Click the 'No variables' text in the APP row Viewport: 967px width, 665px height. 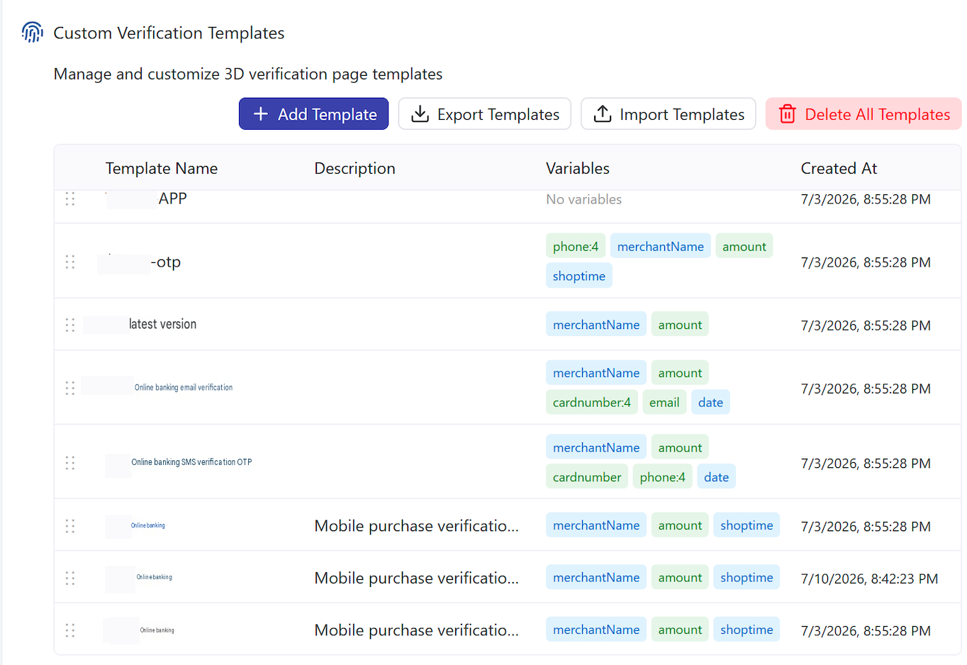point(583,200)
